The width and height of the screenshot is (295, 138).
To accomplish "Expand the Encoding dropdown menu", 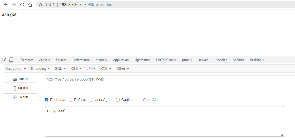I will pyautogui.click(x=40, y=69).
